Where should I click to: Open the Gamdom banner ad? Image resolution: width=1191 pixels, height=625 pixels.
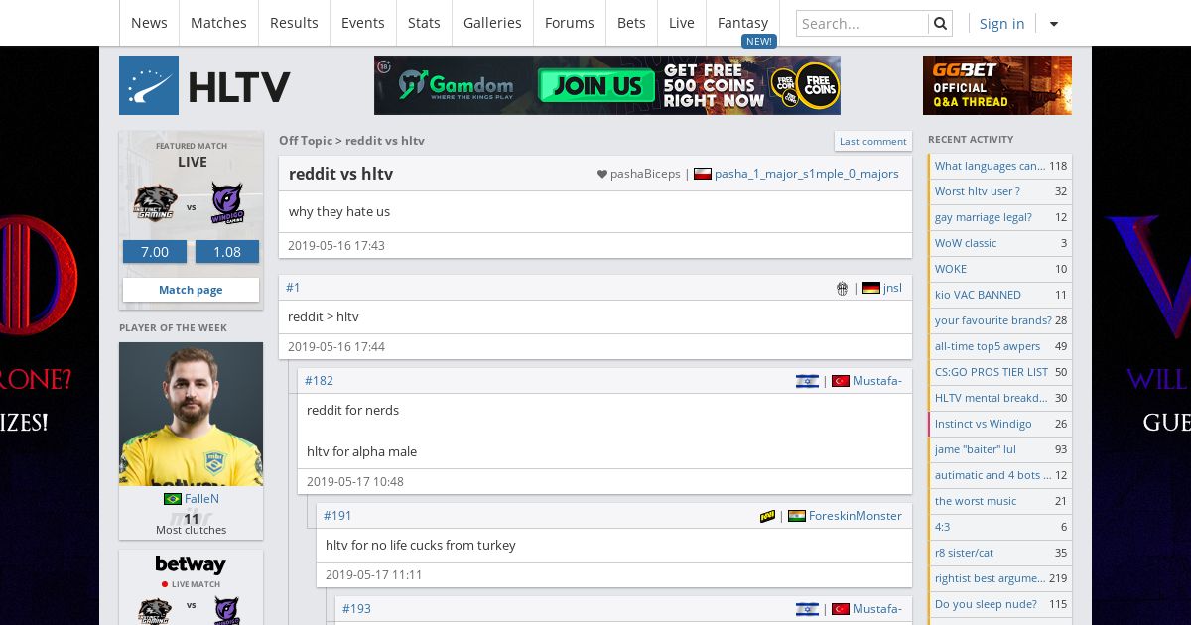click(607, 85)
